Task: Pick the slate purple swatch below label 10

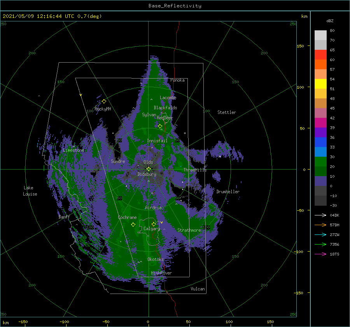Action: (320, 181)
